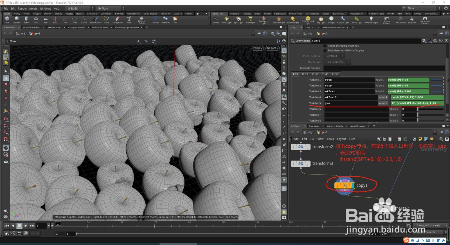Open the Display As dropdown
Viewport: 450px width, 245px height.
(x=337, y=62)
